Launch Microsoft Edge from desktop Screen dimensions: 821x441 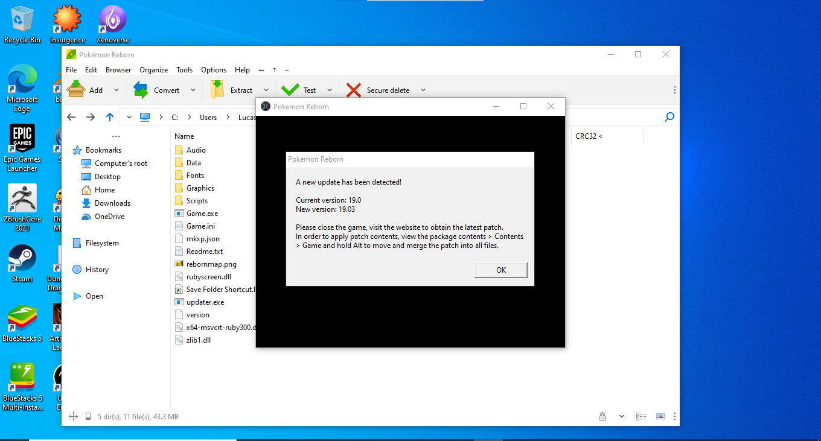[22, 89]
